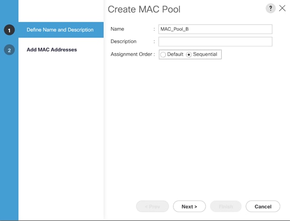
Task: Go to Add MAC Addresses step
Action: 52,50
